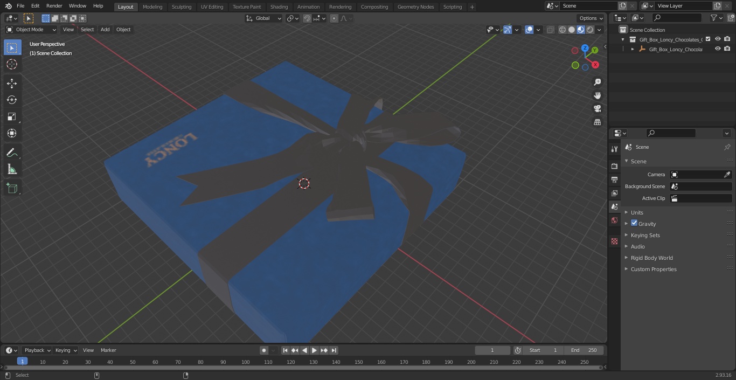This screenshot has height=380, width=736.
Task: Pick camera object with the eyedropper
Action: coord(727,175)
